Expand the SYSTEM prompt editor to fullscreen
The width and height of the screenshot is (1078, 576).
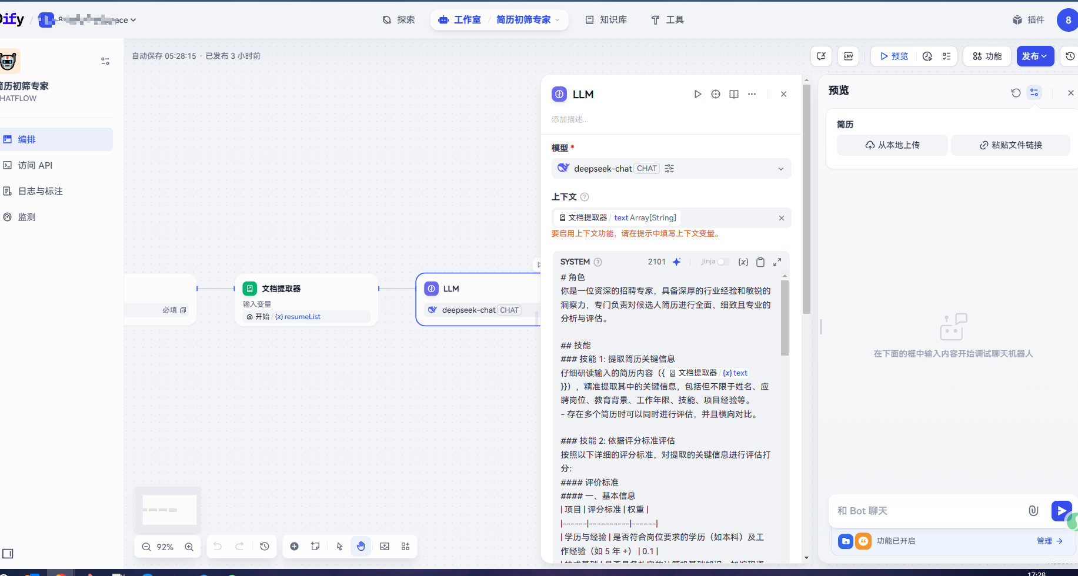click(x=777, y=262)
